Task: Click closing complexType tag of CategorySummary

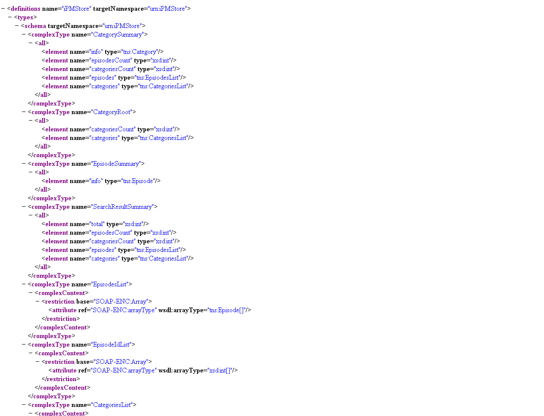Action: click(52, 103)
